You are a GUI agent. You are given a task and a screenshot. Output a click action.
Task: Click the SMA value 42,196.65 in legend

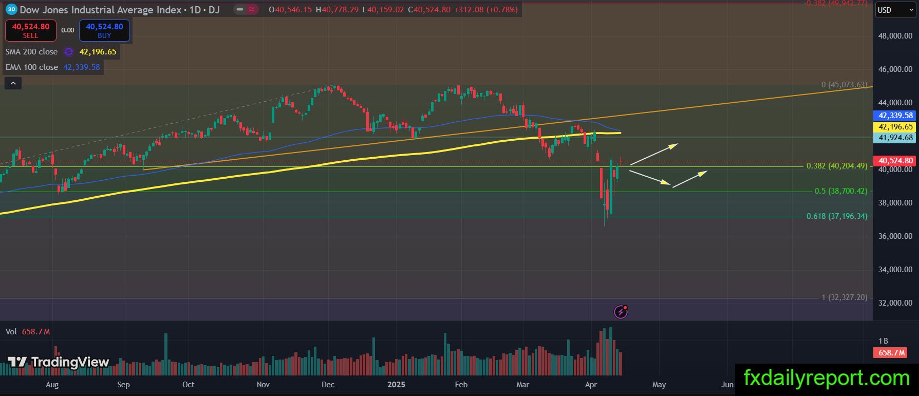(98, 52)
